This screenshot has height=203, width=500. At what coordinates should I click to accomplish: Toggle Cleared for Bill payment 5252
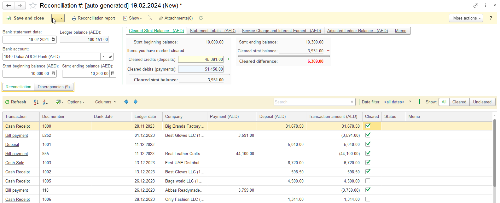click(368, 135)
